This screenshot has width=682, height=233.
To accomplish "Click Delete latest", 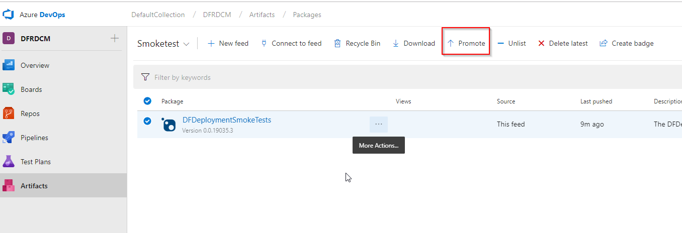I will click(x=563, y=44).
